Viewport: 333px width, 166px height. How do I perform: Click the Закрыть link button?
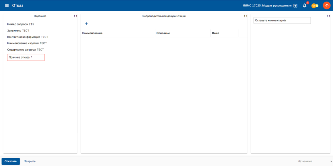(x=30, y=161)
